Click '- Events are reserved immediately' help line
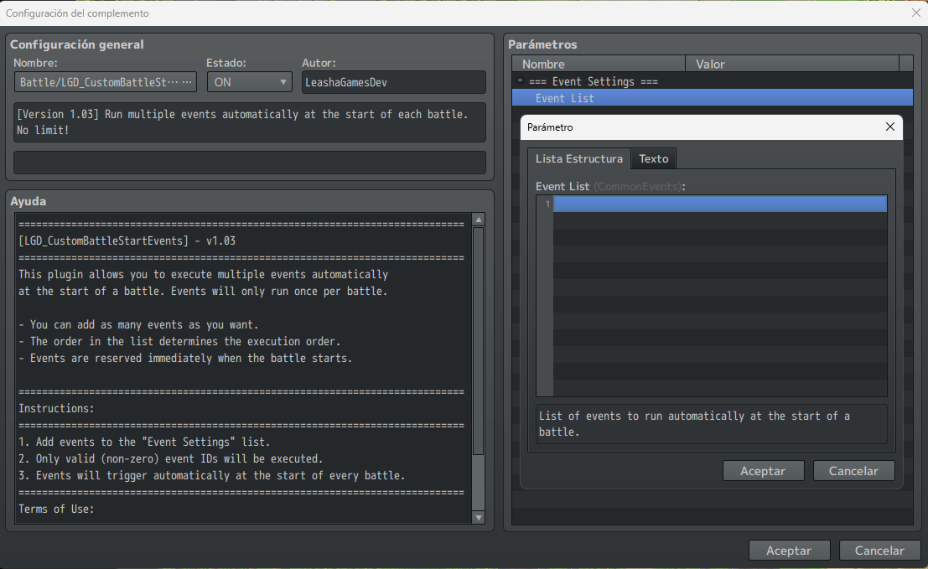This screenshot has height=569, width=928. point(185,359)
